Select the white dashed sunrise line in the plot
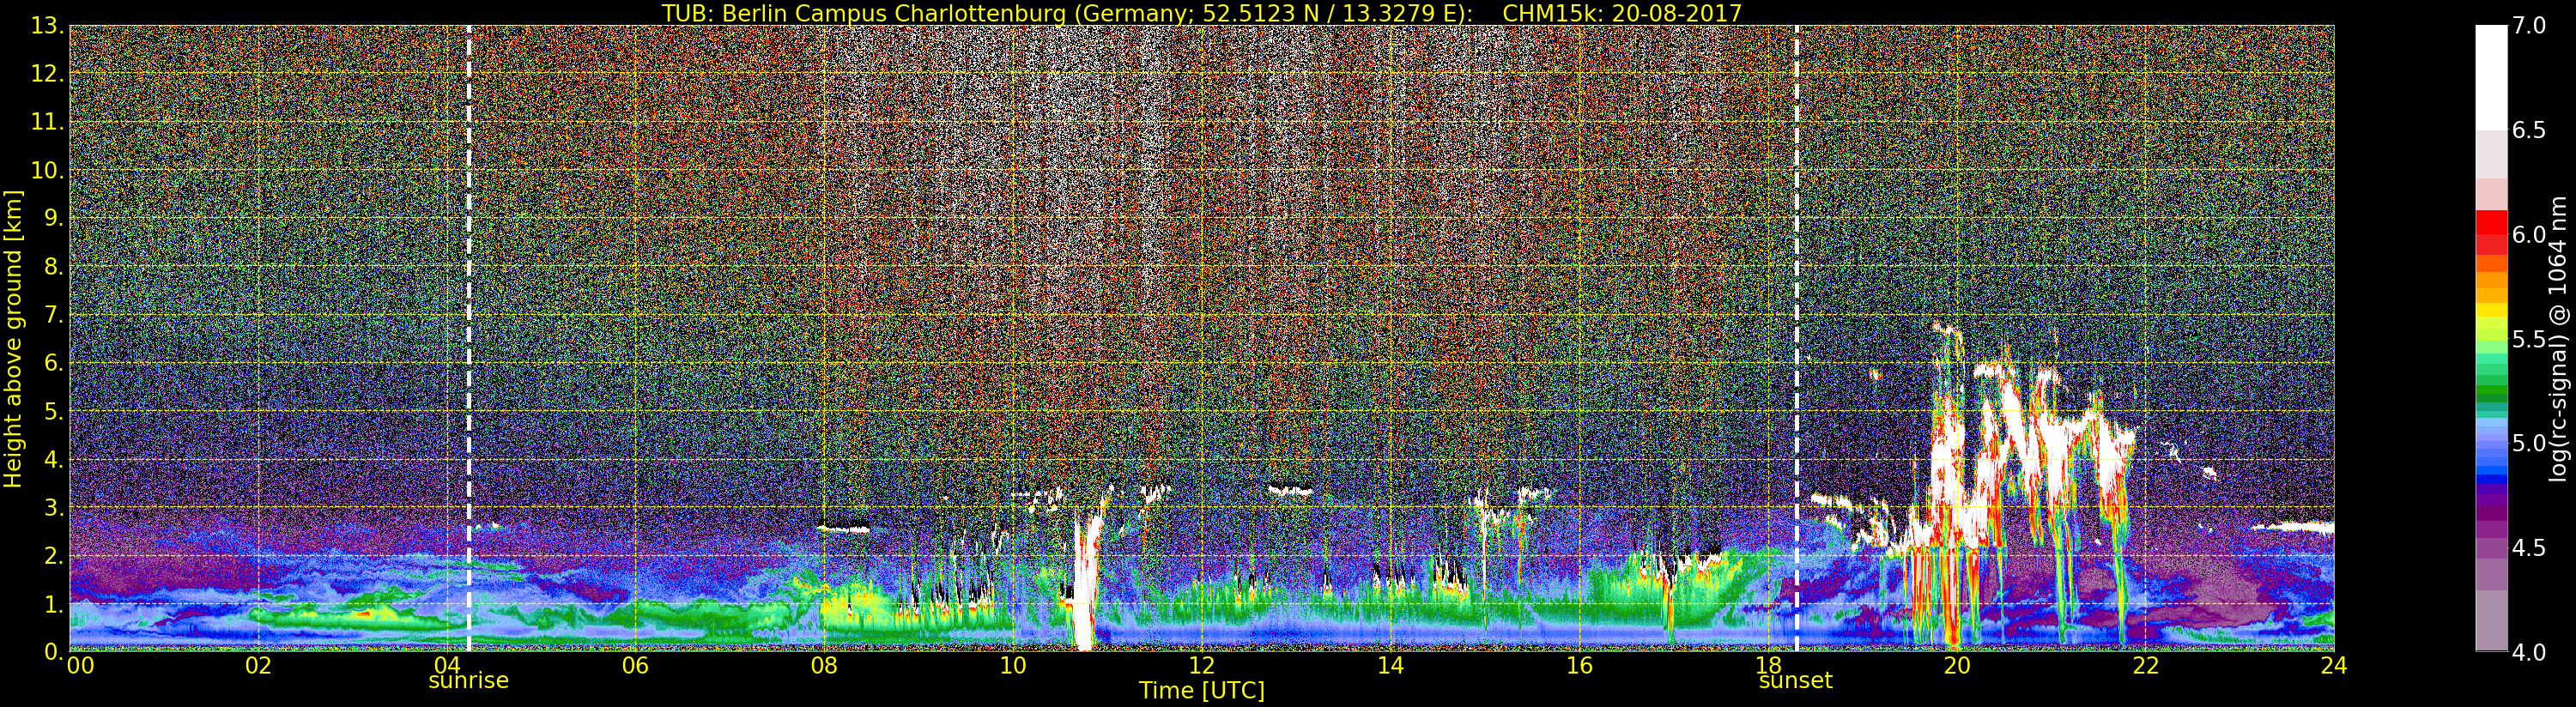Screen dimensions: 2576x707 [468, 338]
